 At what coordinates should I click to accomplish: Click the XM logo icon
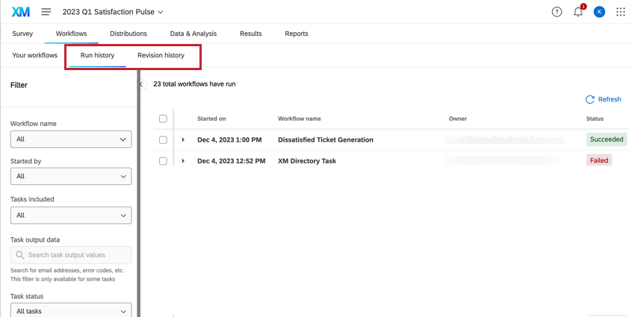coord(20,12)
